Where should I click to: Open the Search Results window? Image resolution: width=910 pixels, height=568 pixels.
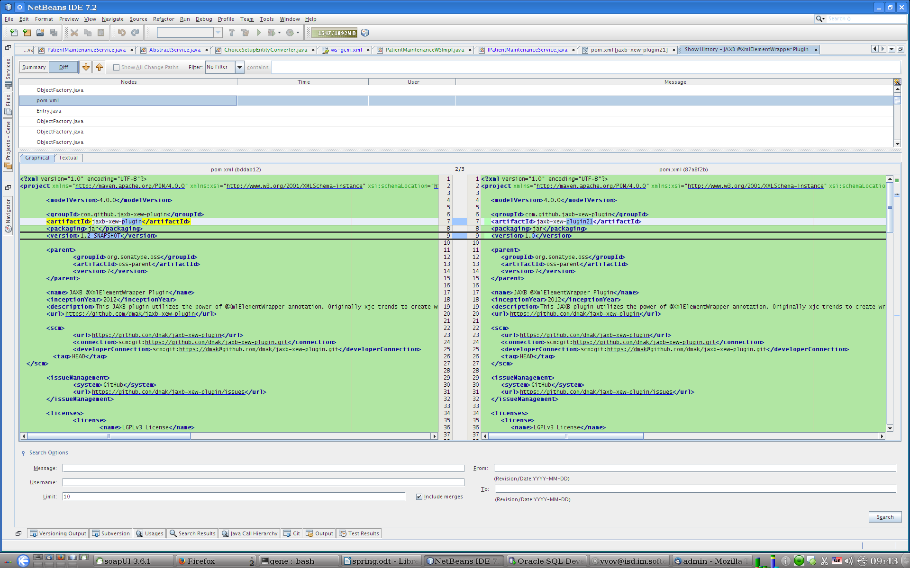coord(192,533)
